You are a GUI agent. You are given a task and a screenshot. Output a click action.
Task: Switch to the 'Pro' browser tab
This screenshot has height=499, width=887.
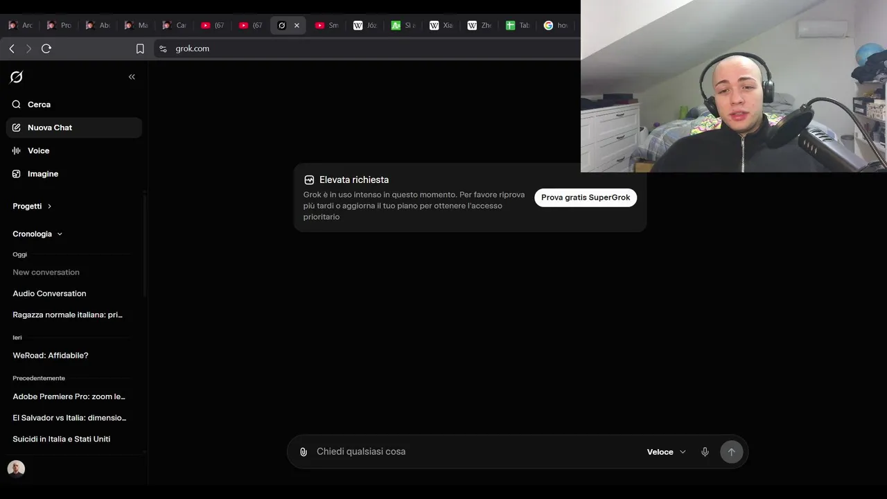click(x=60, y=26)
